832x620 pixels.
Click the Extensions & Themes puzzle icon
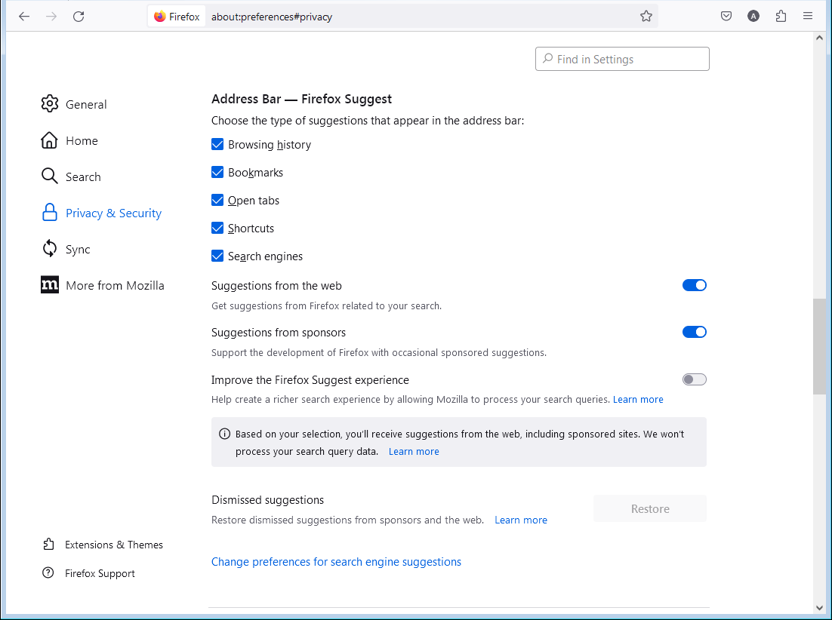(48, 545)
